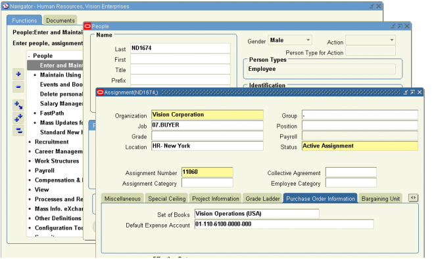Select Mass Updates tree item
Image resolution: width=434 pixels, height=259 pixels.
coord(61,123)
